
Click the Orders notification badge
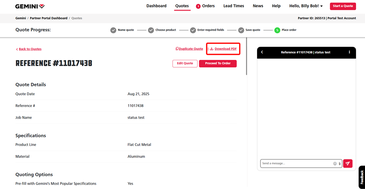coord(198,6)
